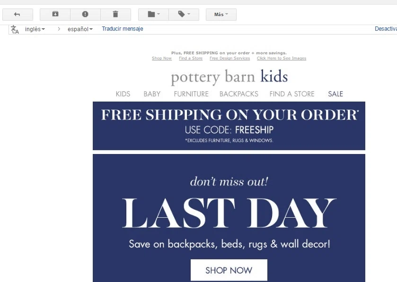Click the white SHOP NOW button
The image size is (397, 282).
click(x=229, y=270)
